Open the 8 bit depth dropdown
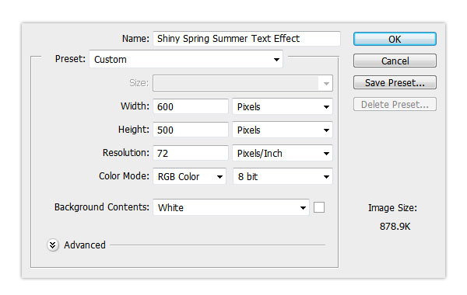 click(x=283, y=176)
